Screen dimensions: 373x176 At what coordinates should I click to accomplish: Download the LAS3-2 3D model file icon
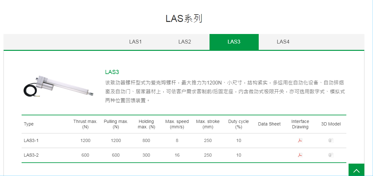(331, 155)
